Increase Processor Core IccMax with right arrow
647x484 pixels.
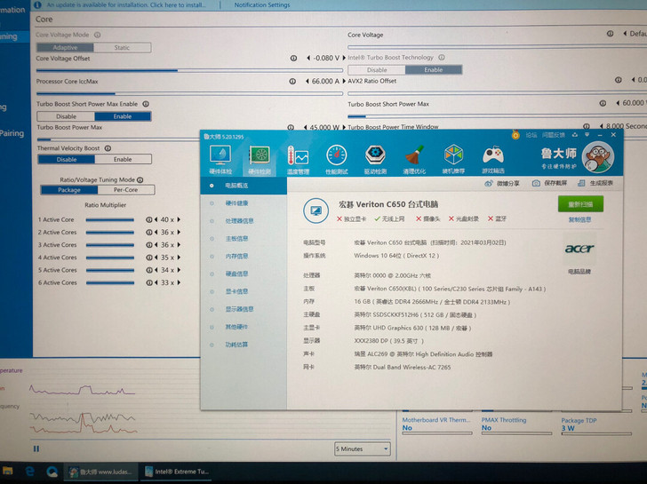click(344, 81)
